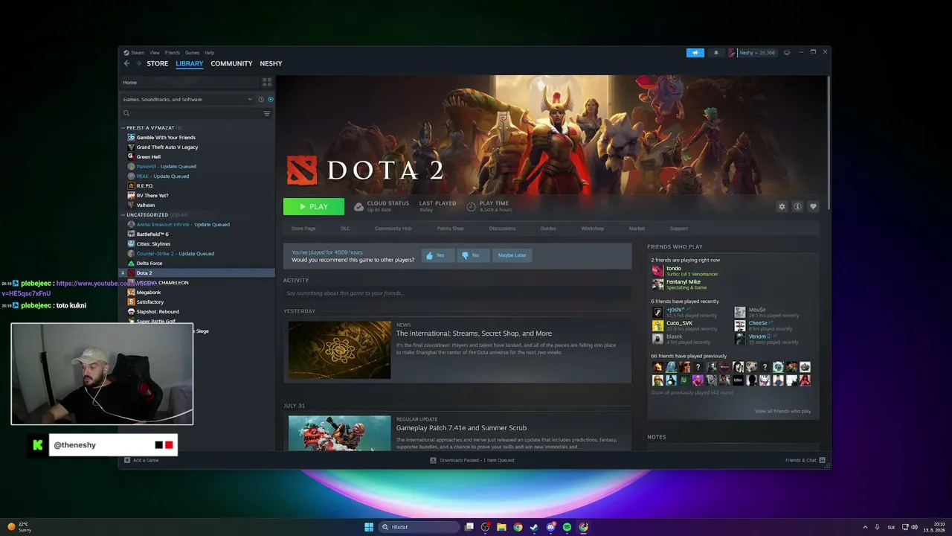This screenshot has height=536, width=952.
Task: Open Google Chrome from the taskbar
Action: pyautogui.click(x=518, y=527)
